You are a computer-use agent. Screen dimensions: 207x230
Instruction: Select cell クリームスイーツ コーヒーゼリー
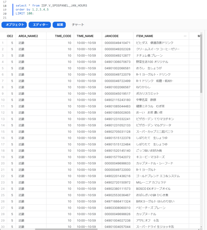pyautogui.click(x=161, y=49)
